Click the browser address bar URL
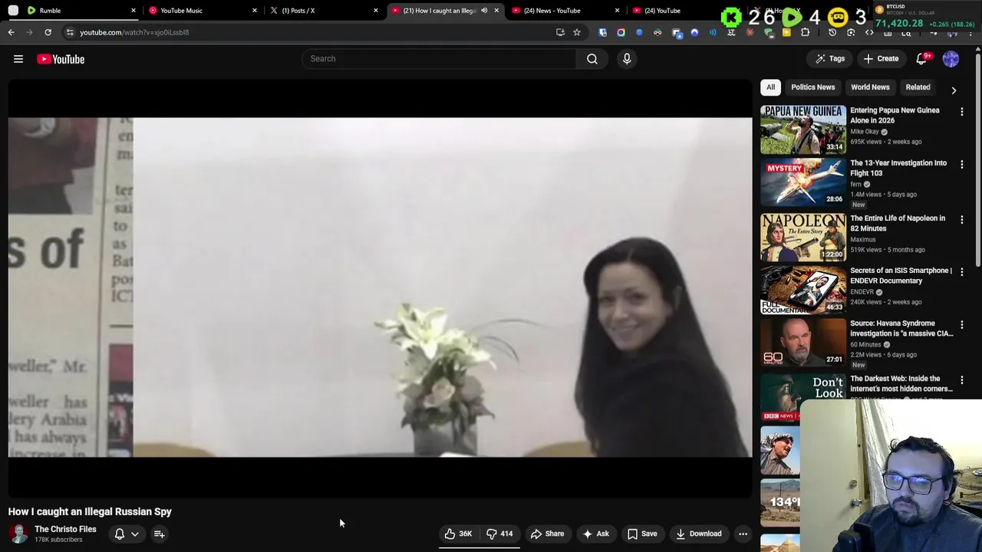The width and height of the screenshot is (982, 552). (134, 32)
